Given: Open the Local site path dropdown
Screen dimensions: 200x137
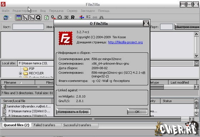Looking at the screenshot, I should tap(196, 63).
